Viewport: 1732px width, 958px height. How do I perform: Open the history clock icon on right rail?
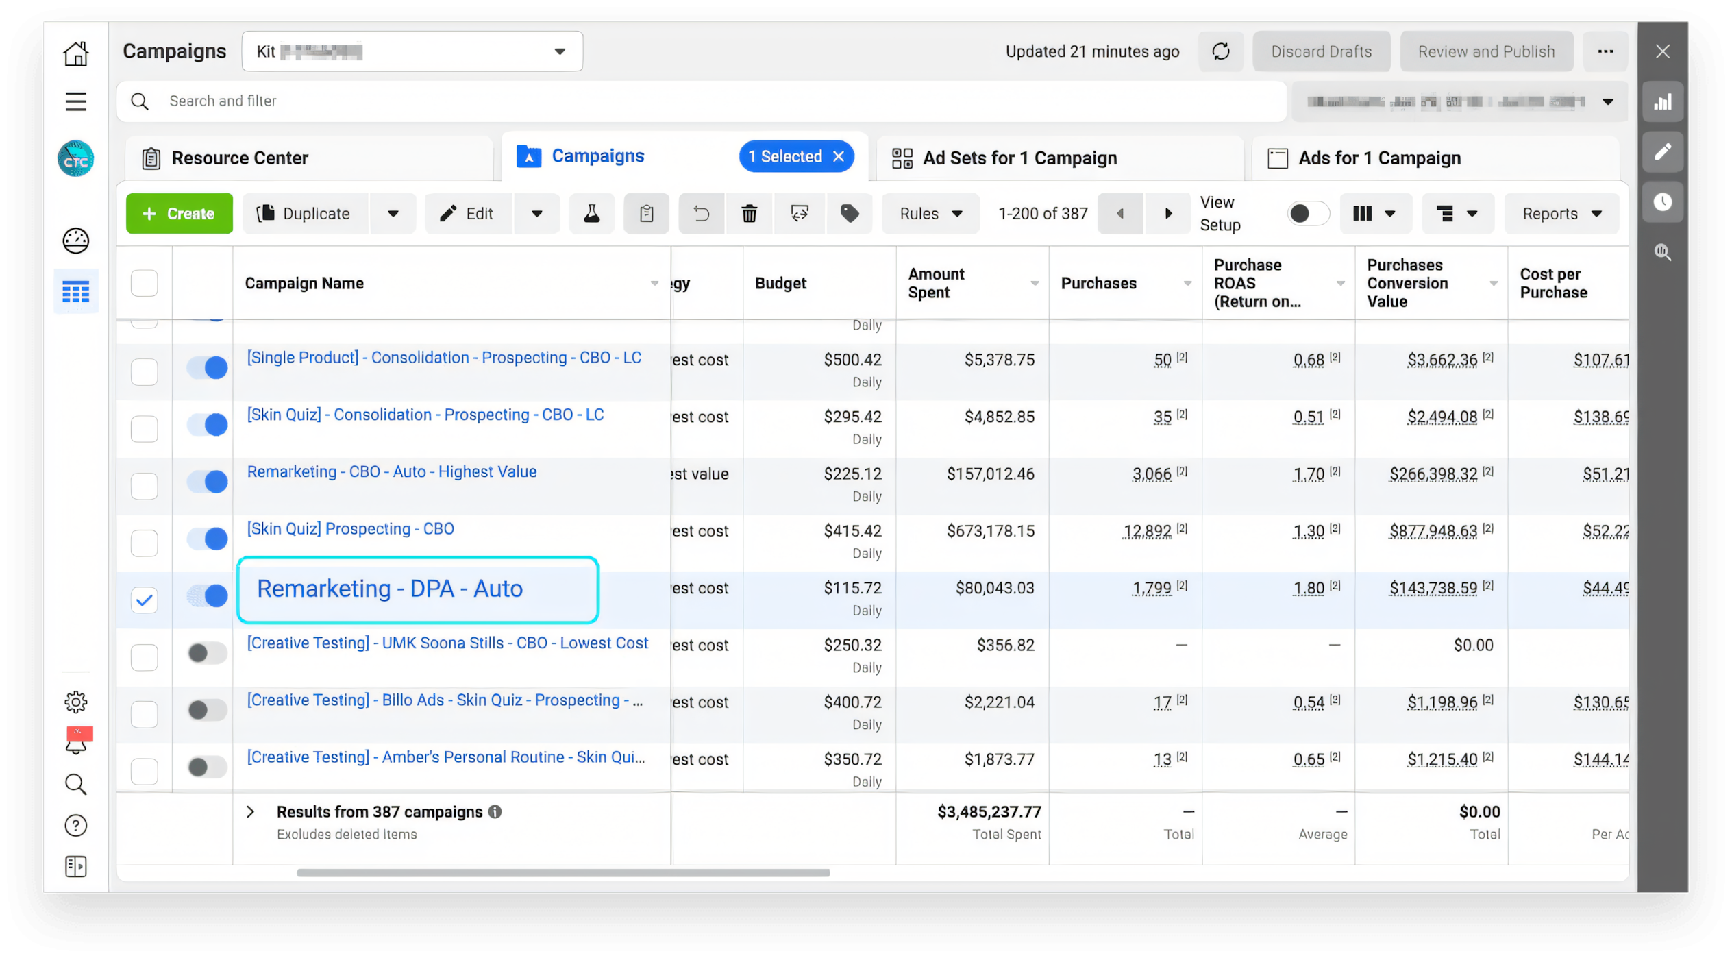coord(1662,202)
